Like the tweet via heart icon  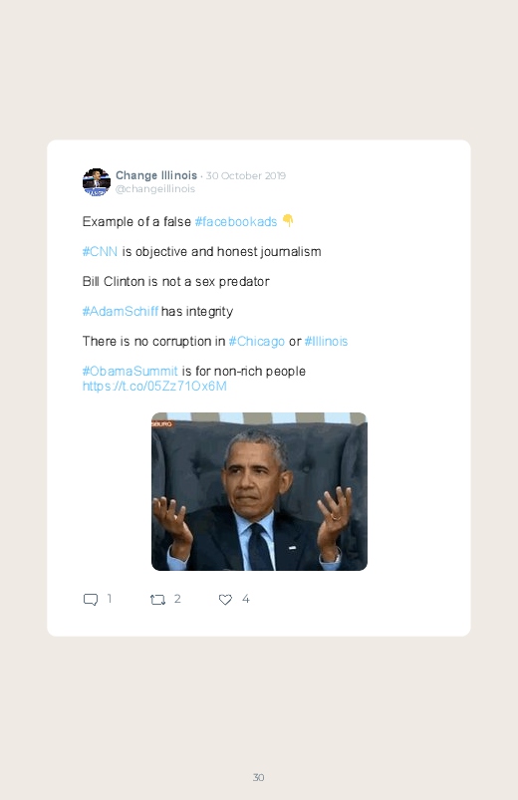pyautogui.click(x=225, y=600)
